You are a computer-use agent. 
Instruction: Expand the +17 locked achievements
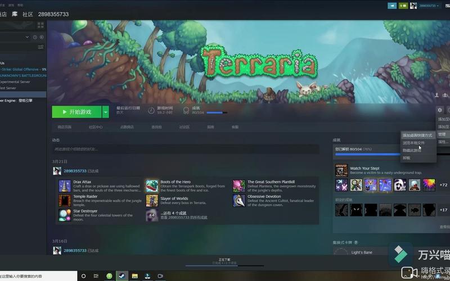443,210
